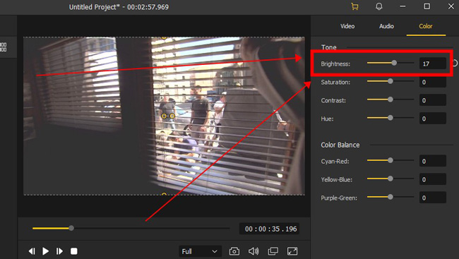Click the Hue value field
The height and width of the screenshot is (259, 459).
click(433, 119)
